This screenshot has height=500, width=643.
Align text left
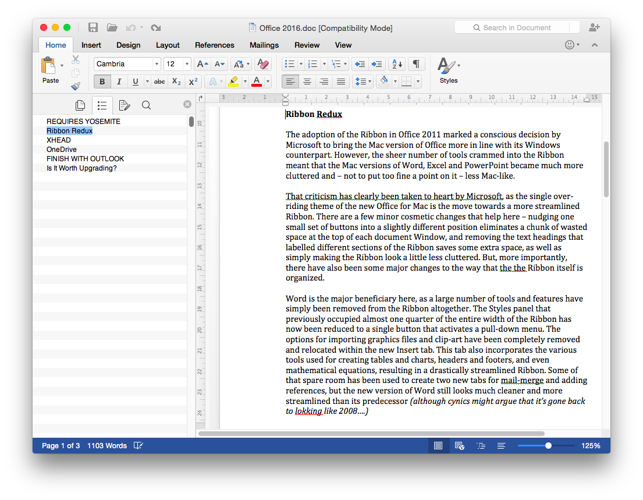290,81
